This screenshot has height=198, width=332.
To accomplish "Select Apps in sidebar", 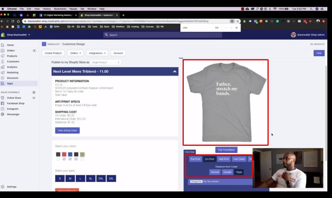I will pyautogui.click(x=10, y=84).
